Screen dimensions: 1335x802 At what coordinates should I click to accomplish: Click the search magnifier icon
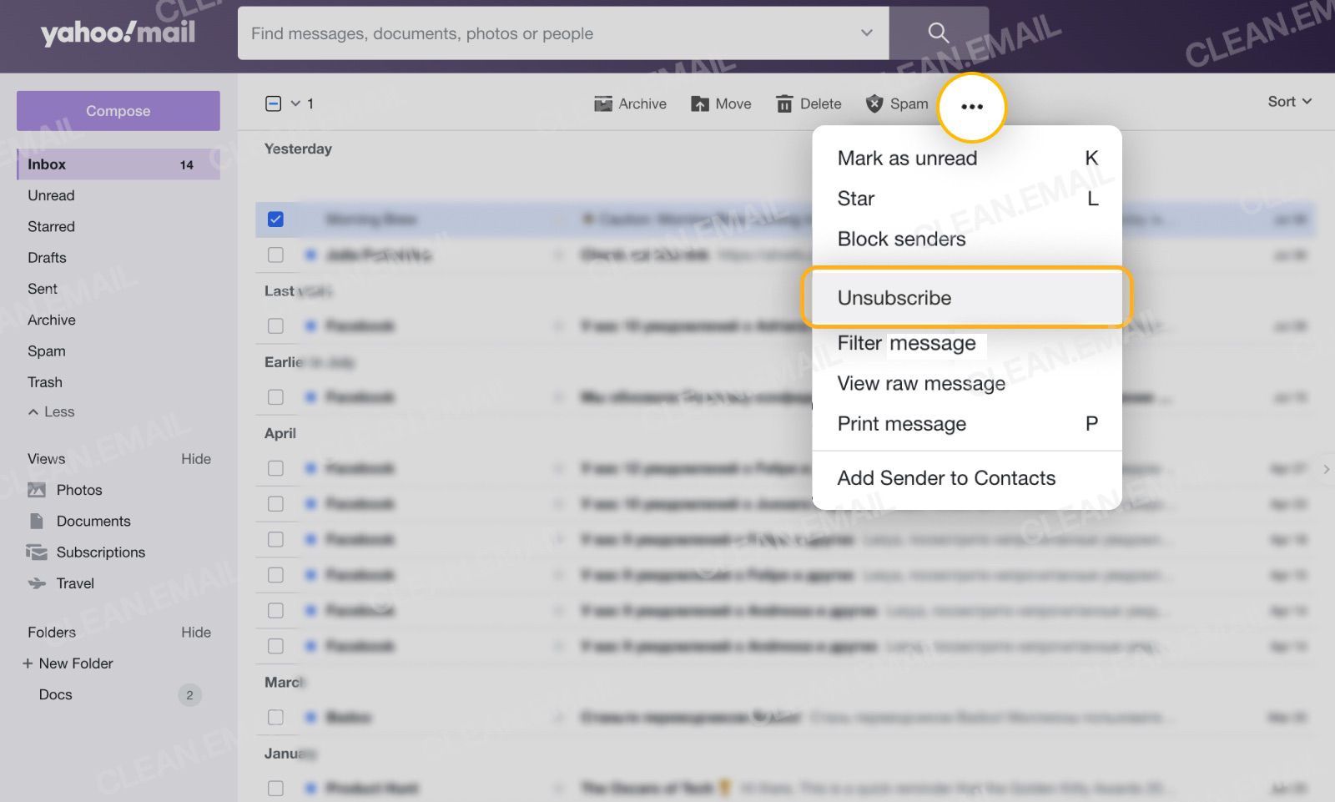(x=938, y=33)
